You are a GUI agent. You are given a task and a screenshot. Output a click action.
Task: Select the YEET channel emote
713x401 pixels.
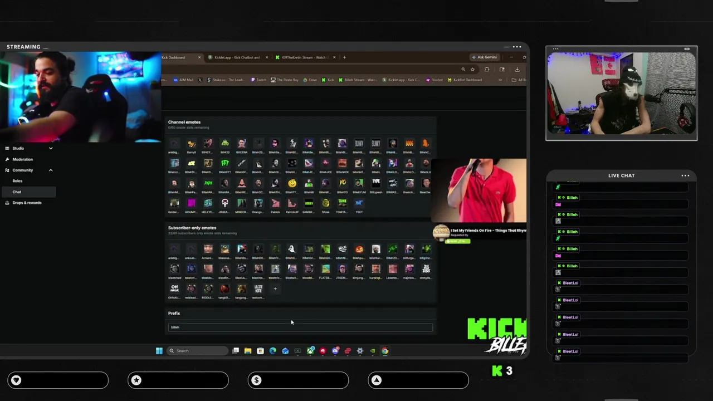click(359, 204)
